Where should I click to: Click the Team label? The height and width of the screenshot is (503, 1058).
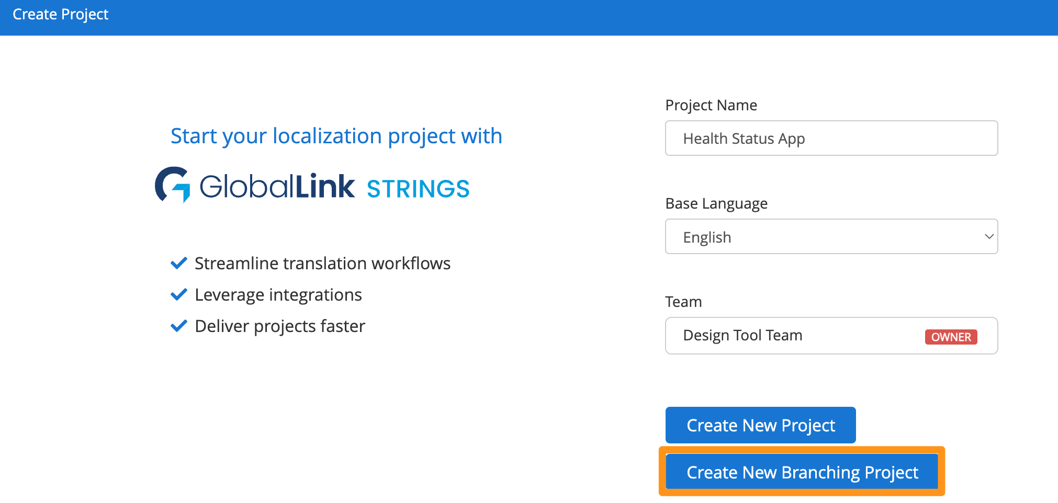click(683, 302)
